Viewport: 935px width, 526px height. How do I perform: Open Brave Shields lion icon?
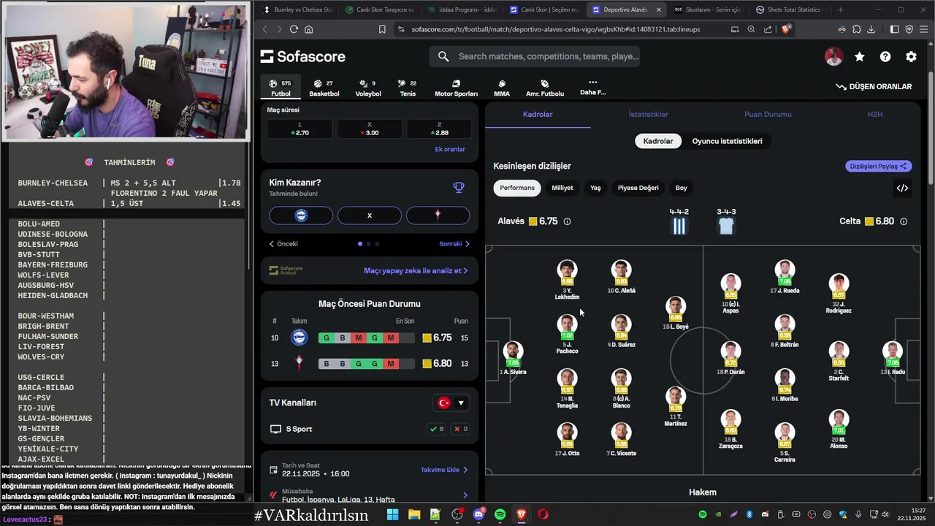coord(786,29)
